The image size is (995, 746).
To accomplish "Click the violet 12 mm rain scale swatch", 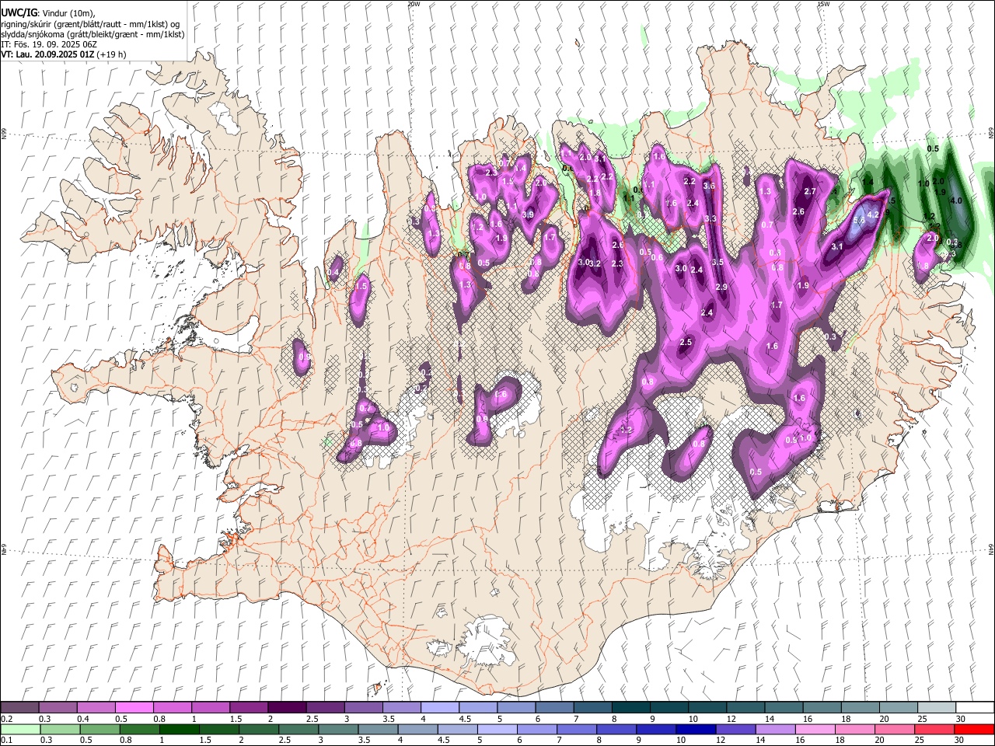I will [735, 729].
